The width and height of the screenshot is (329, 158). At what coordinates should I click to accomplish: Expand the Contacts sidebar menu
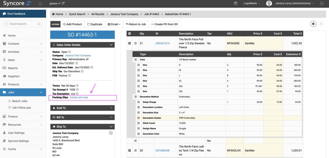point(23,44)
